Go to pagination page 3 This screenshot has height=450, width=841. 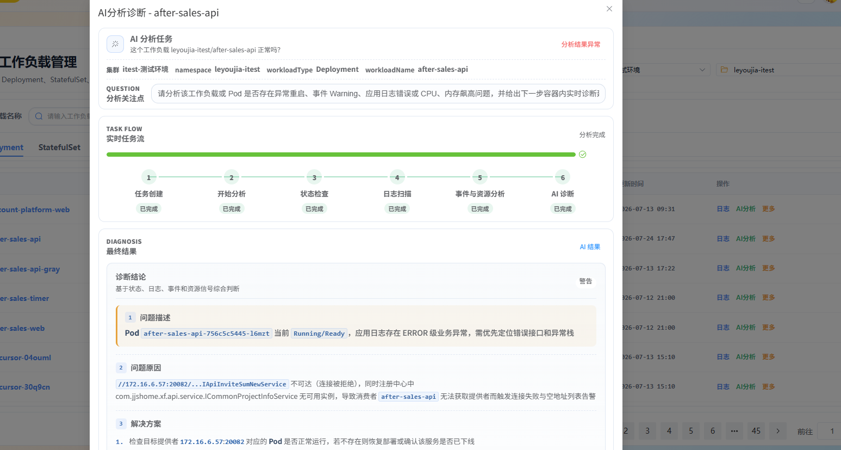pos(647,431)
